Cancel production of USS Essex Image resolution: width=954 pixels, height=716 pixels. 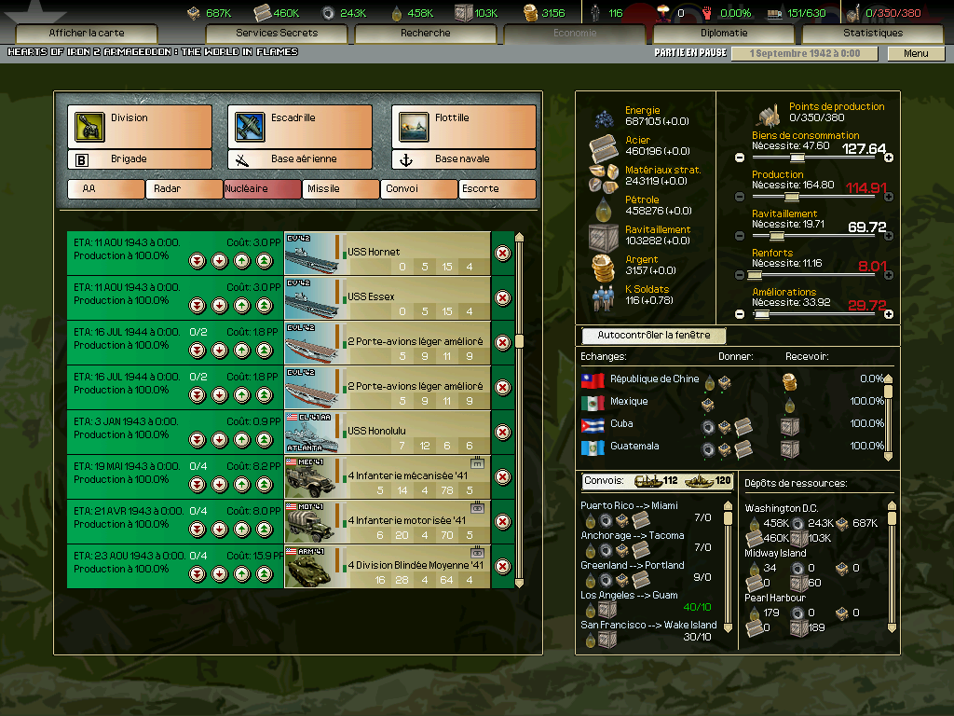[x=502, y=297]
